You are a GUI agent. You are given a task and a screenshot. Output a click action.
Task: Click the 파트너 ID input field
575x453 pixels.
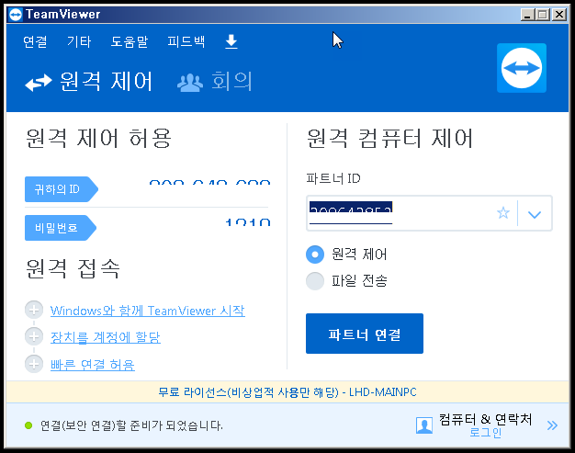(429, 213)
